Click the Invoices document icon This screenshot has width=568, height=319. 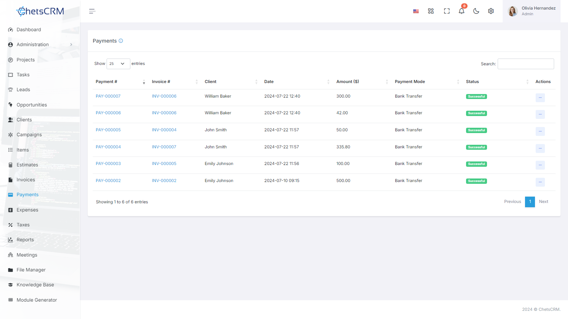10,180
